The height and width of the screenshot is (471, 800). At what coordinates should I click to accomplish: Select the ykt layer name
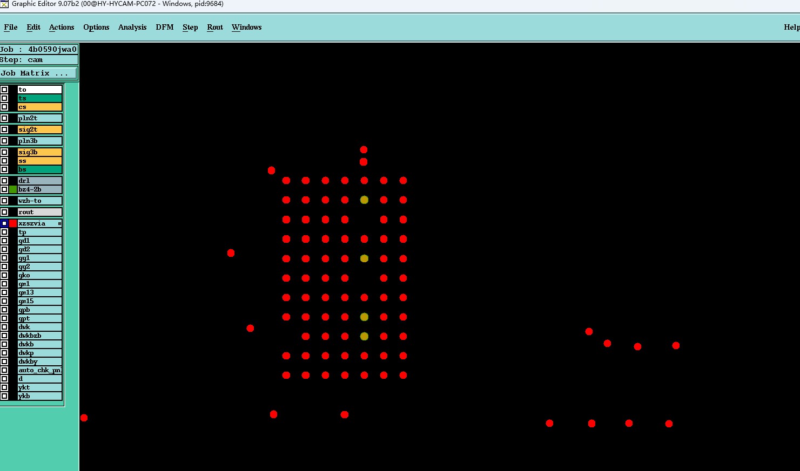point(40,387)
